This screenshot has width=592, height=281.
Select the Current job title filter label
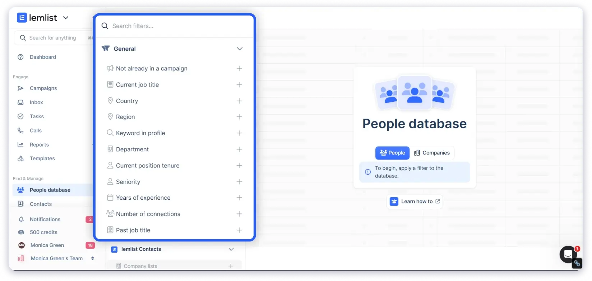click(x=137, y=85)
